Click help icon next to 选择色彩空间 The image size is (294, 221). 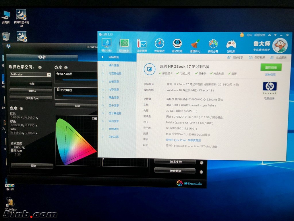[40, 67]
